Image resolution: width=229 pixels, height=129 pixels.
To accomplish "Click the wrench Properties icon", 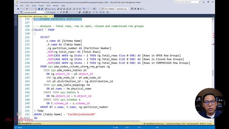I will [x=135, y=9].
